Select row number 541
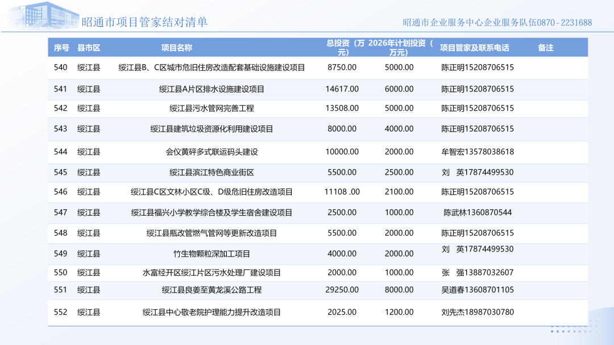The width and height of the screenshot is (614, 345). point(61,89)
